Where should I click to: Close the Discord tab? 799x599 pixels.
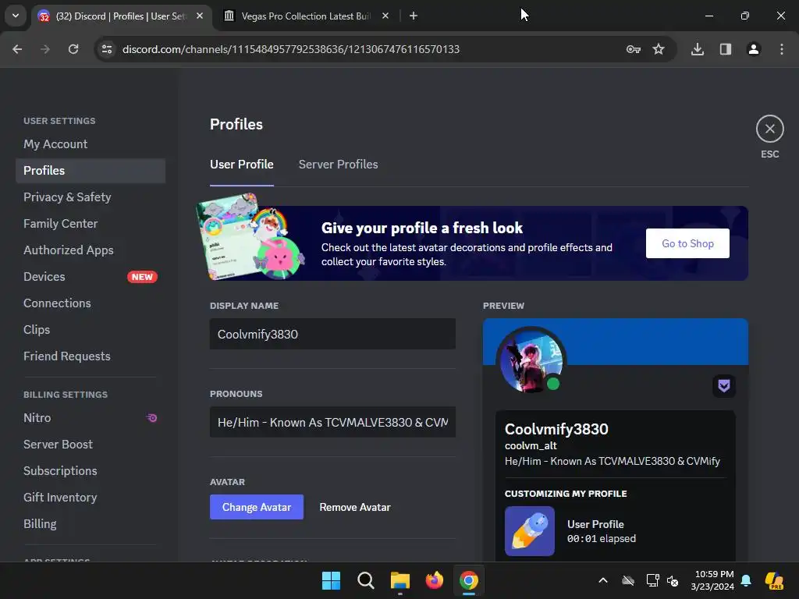(200, 16)
